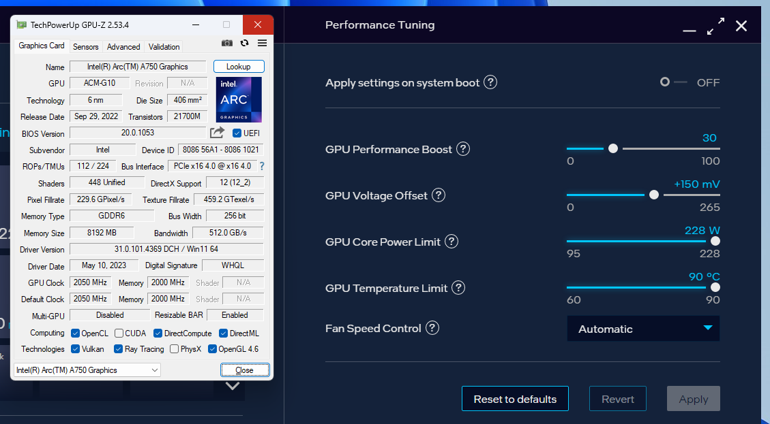Viewport: 770px width, 424px height.
Task: Click the Bus Interface question mark icon
Action: point(262,166)
